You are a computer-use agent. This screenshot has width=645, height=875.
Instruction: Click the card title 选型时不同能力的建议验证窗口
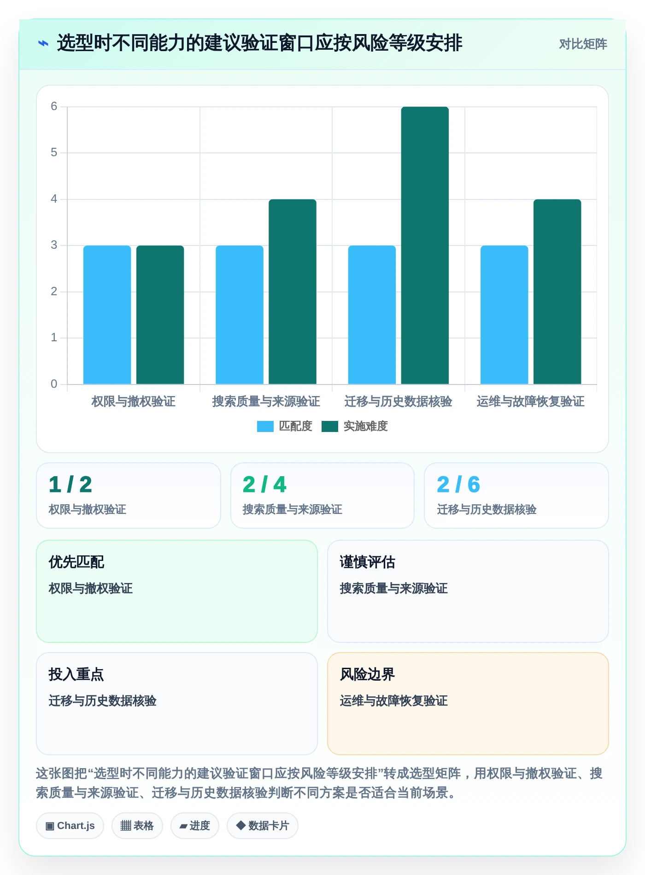tap(259, 43)
